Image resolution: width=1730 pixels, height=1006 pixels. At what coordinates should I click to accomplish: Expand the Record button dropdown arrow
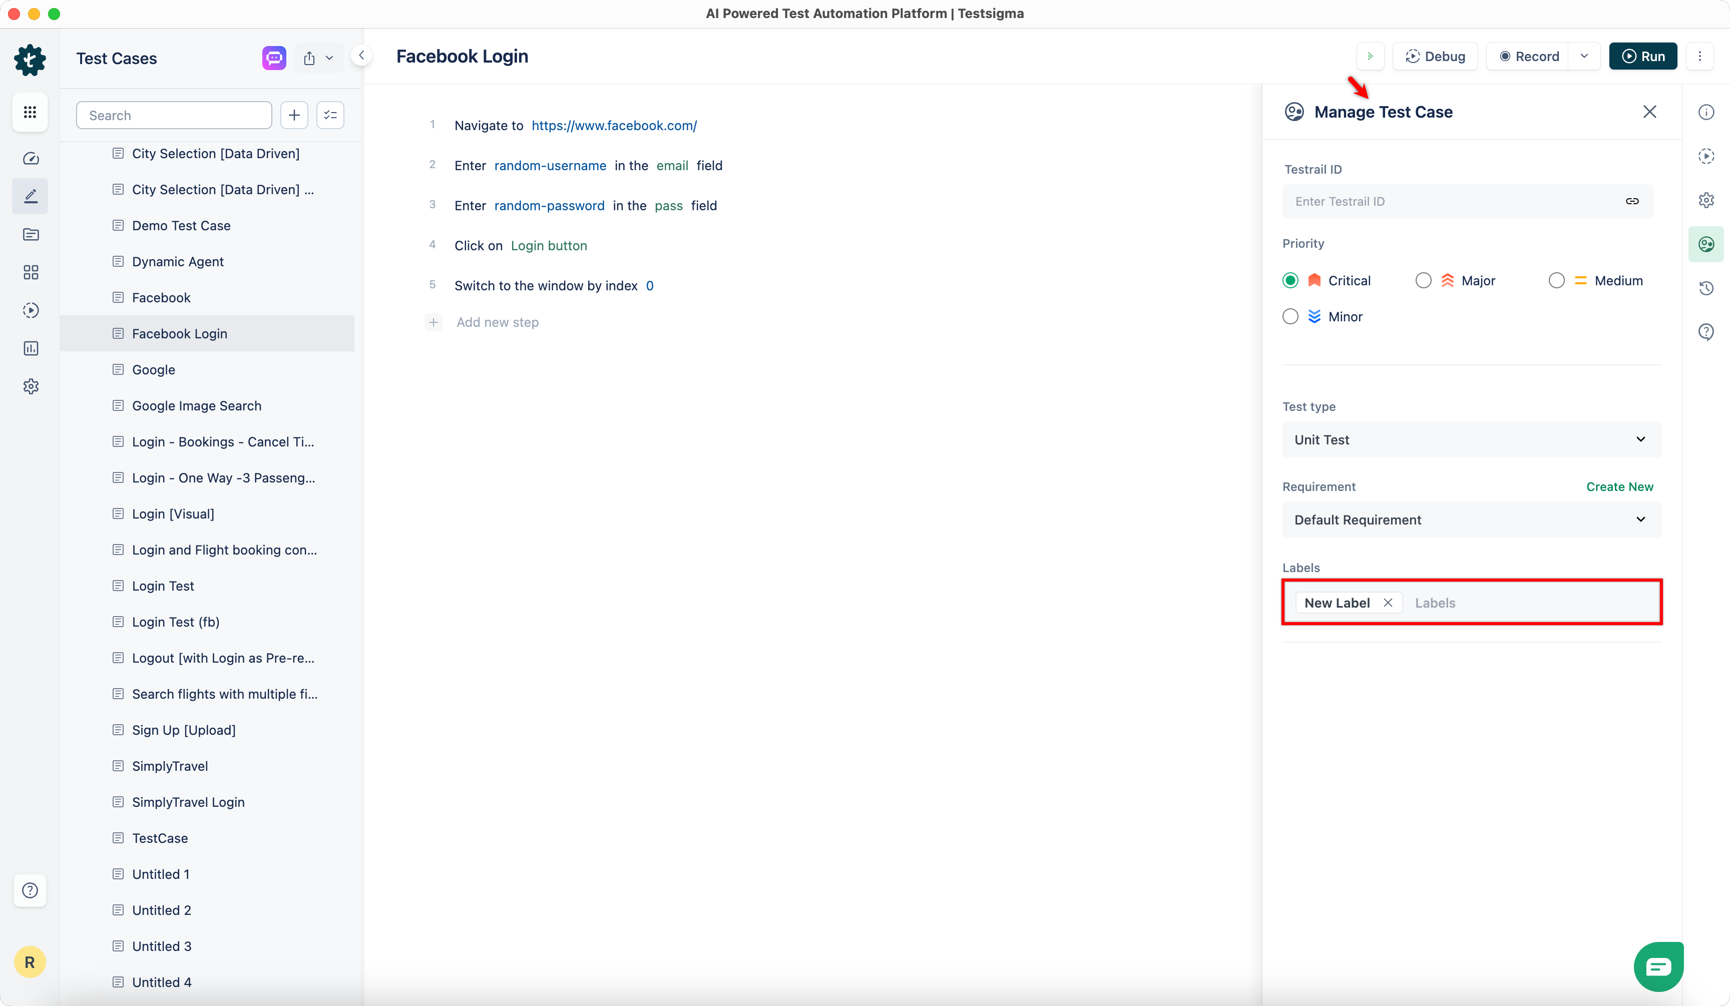(x=1584, y=56)
